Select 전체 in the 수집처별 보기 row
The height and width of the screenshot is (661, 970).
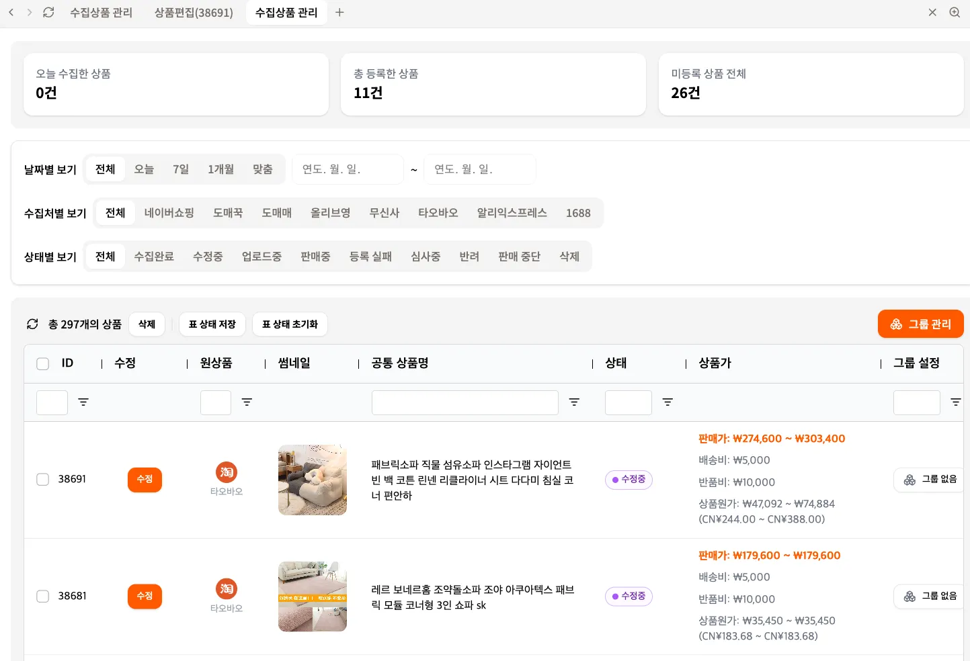click(116, 213)
